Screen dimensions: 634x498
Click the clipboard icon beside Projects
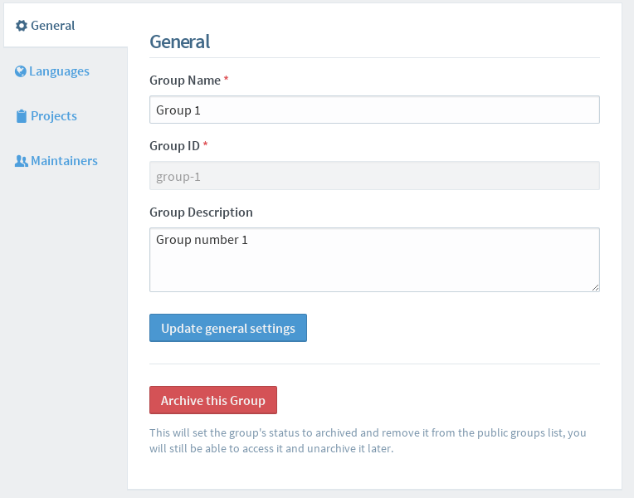click(22, 116)
